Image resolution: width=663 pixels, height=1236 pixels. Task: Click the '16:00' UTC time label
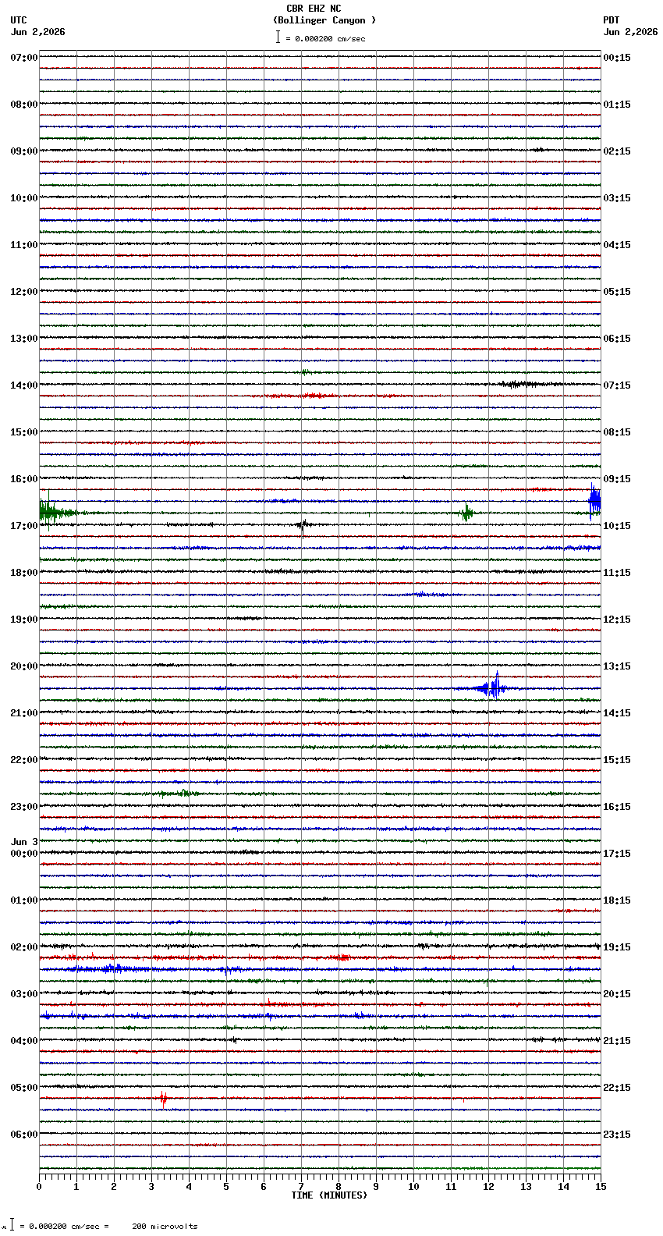pos(24,479)
